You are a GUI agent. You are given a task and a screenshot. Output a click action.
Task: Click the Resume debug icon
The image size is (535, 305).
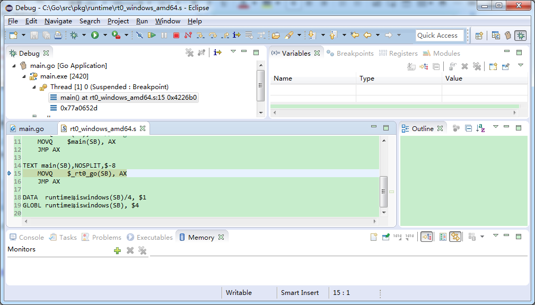152,35
